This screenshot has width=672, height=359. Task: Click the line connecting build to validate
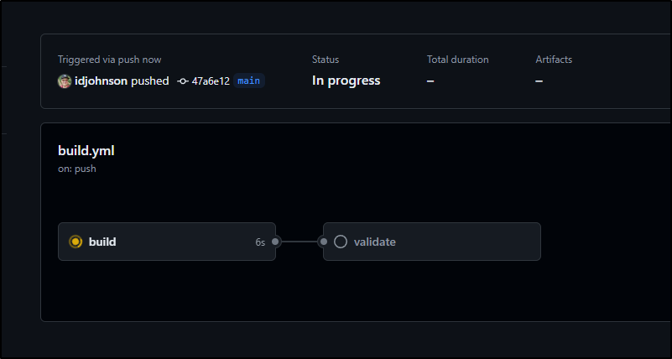coord(300,242)
